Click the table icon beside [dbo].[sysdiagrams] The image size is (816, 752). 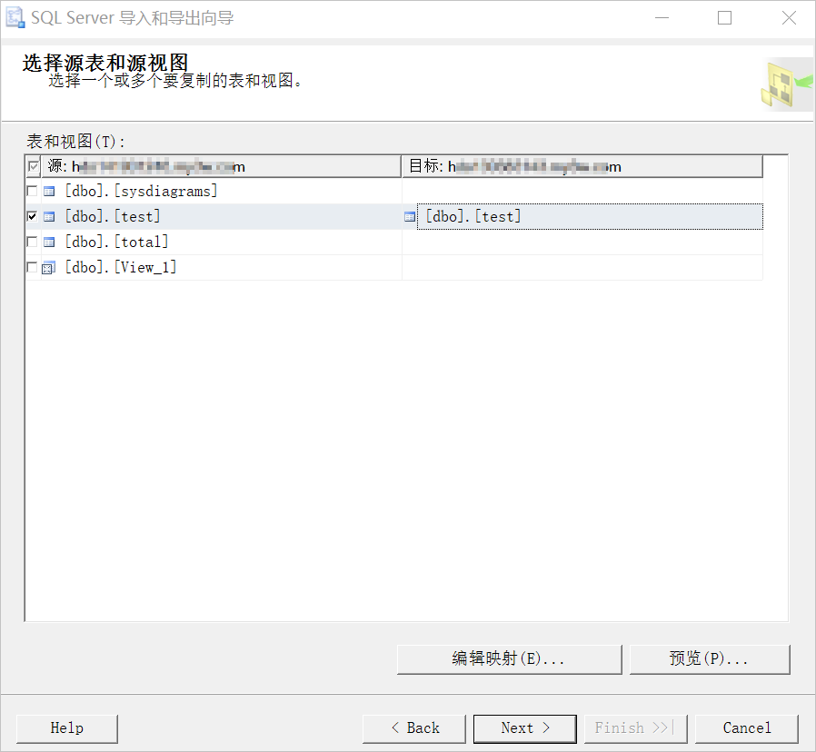point(49,192)
